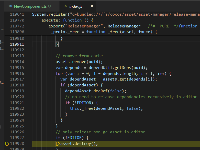The image size is (200, 150).
Task: Click 'if (!EDITOR) {' on line 119921
Action: [x=82, y=103]
